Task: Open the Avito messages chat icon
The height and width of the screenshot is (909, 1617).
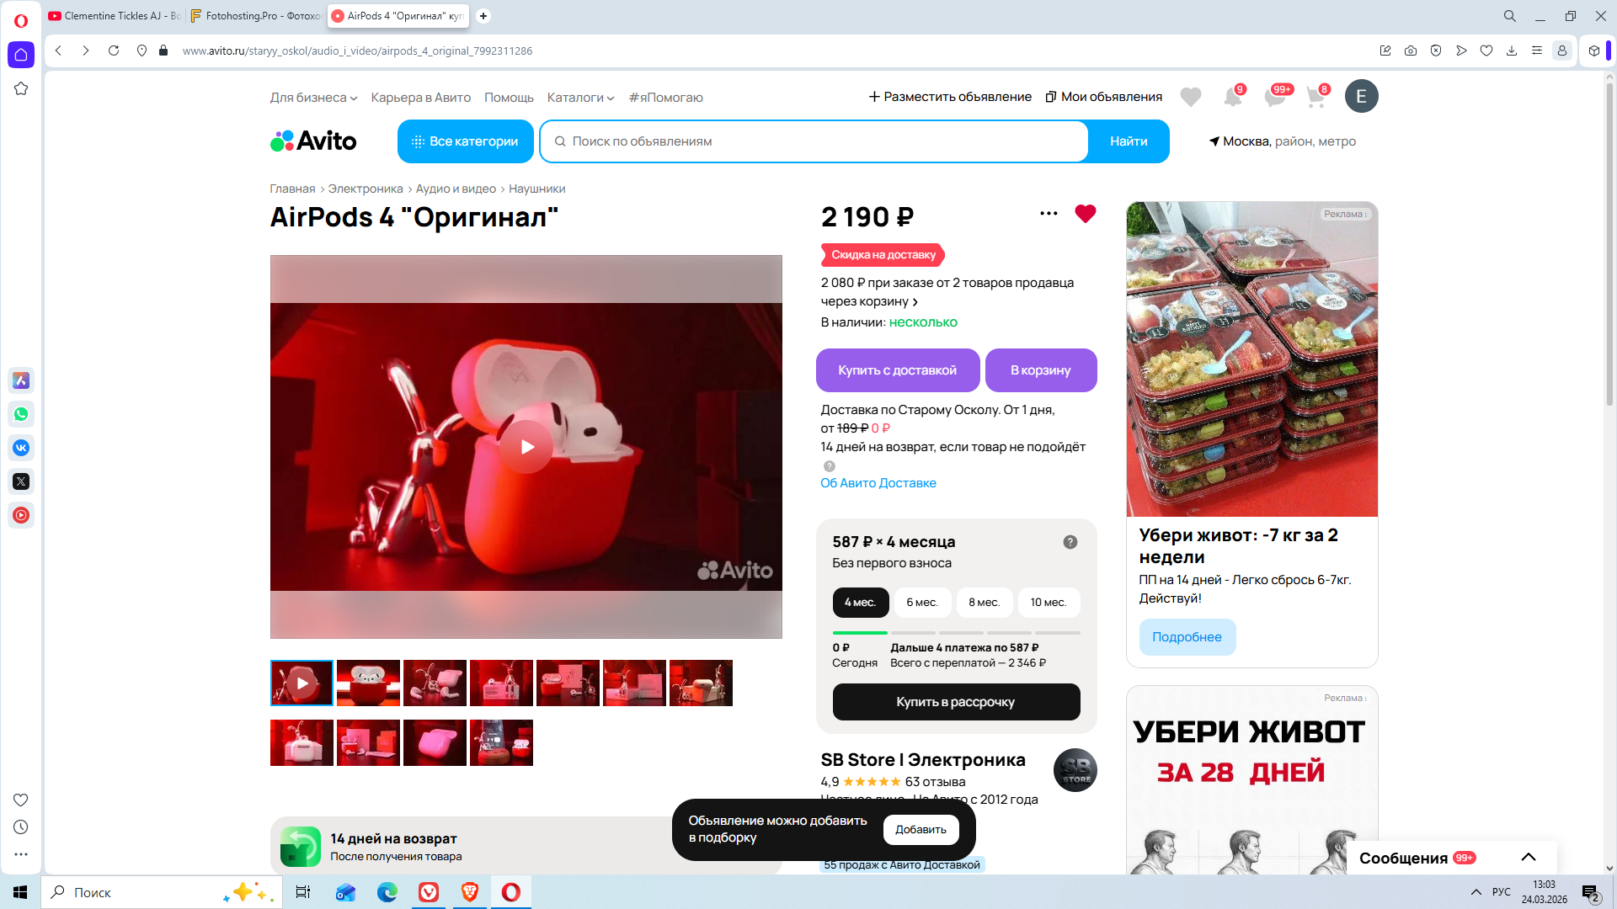Action: pos(1274,98)
